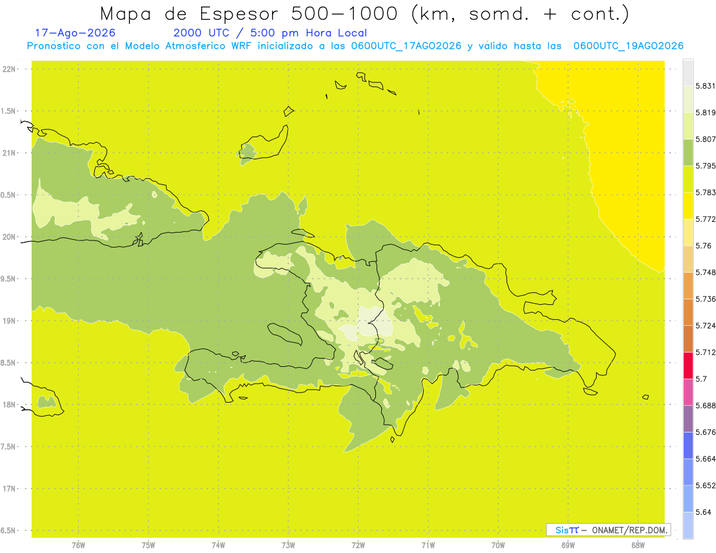Click the 72W longitude label
716x553 pixels.
(358, 545)
